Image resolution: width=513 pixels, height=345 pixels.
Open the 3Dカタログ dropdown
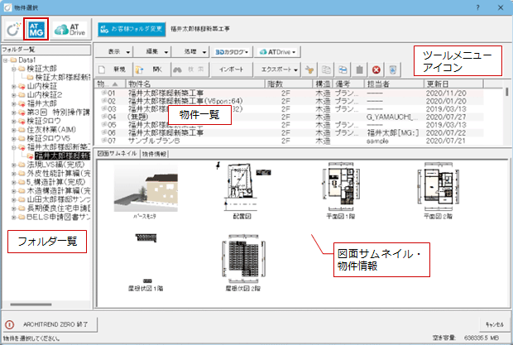click(233, 51)
